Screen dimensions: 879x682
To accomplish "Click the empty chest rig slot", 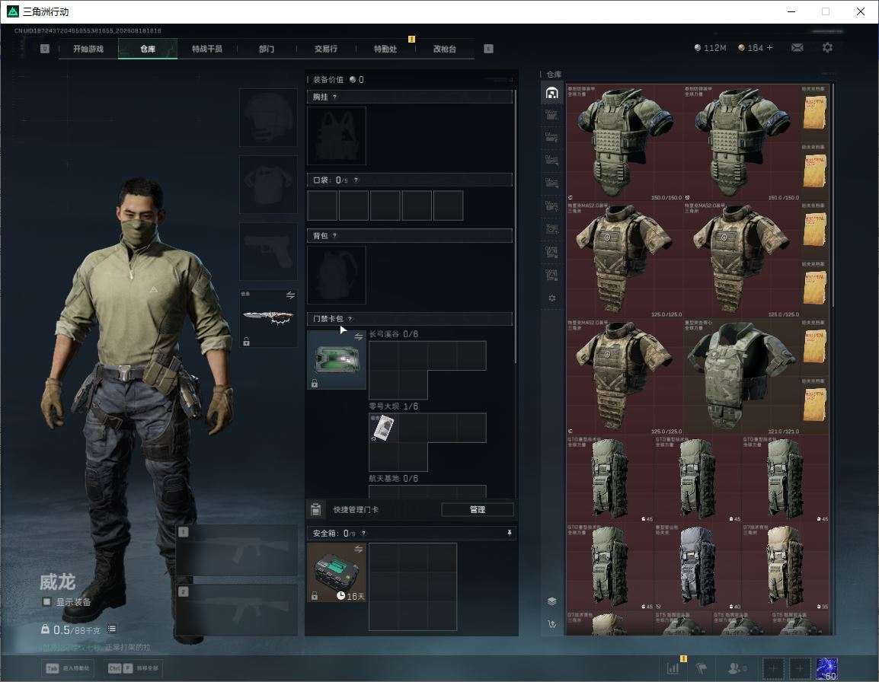I will tap(337, 135).
